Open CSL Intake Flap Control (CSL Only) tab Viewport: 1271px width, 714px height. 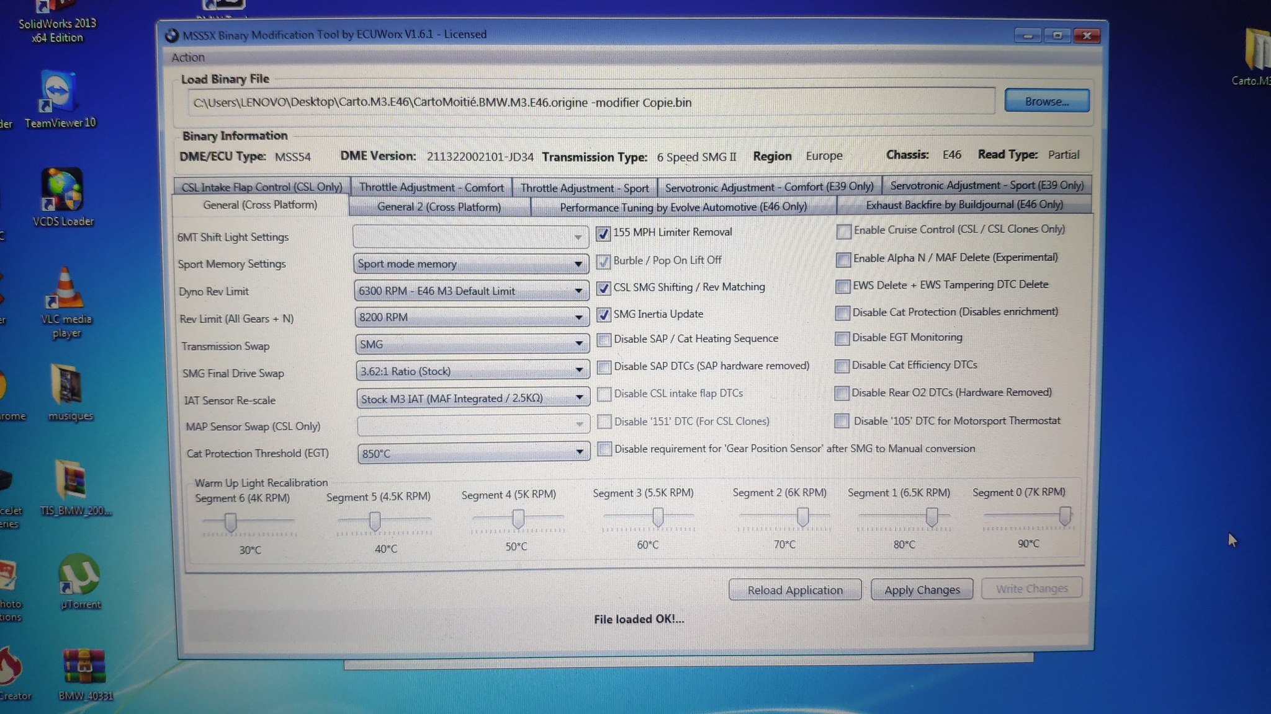(x=261, y=187)
